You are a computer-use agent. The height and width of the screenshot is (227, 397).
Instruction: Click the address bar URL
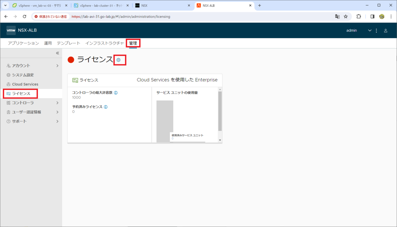coord(121,16)
